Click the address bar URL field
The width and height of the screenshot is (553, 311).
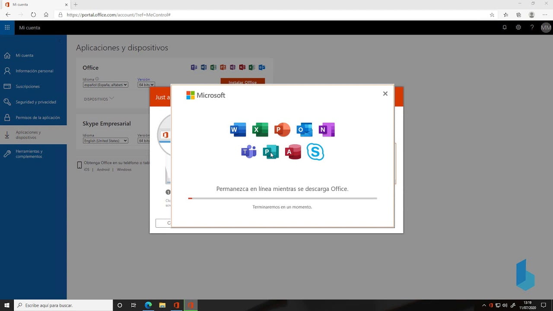(x=276, y=15)
